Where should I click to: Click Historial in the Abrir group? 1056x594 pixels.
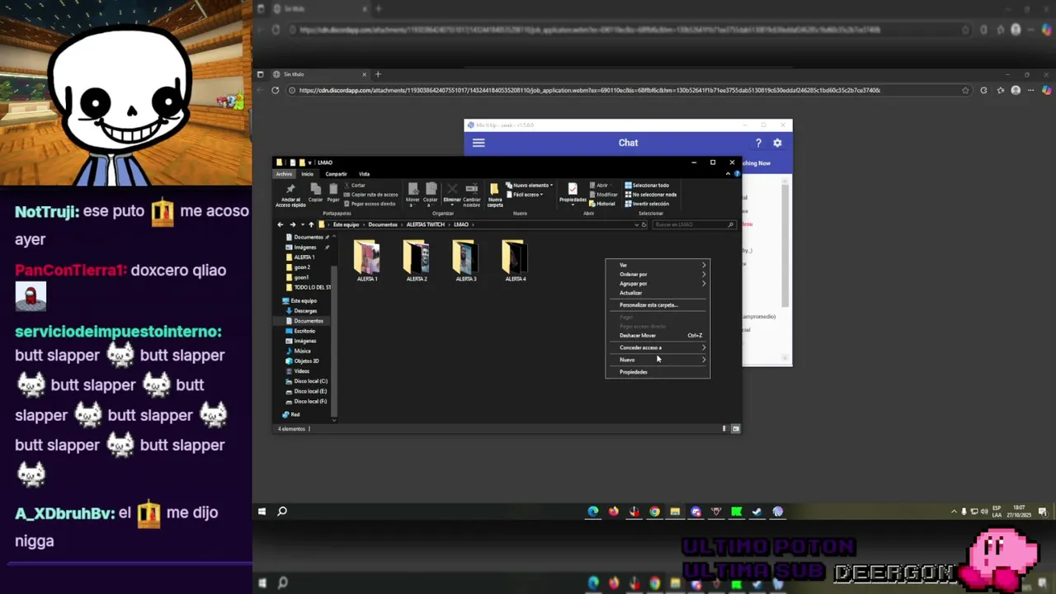coord(602,204)
